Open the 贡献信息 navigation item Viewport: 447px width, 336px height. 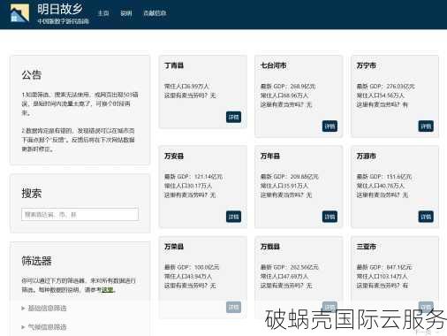pos(155,13)
